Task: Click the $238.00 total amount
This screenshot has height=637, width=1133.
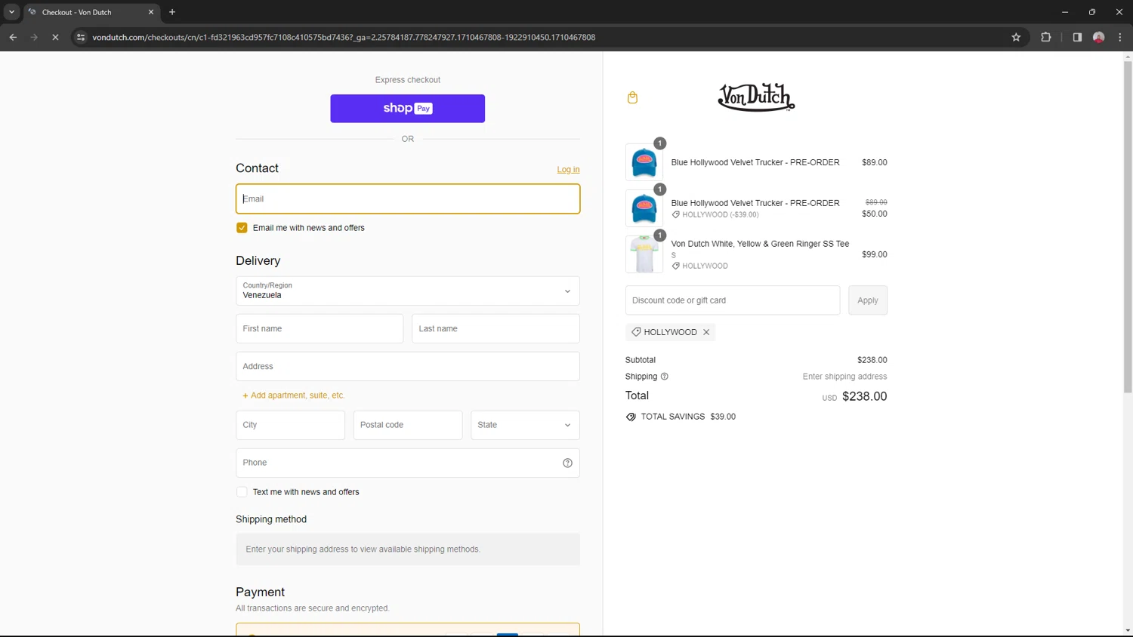Action: point(865,396)
